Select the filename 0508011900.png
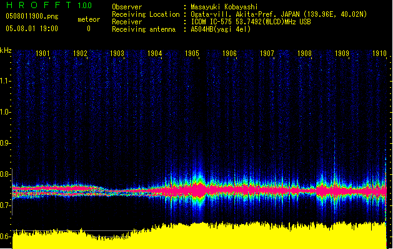The image size is (393, 249). (x=32, y=16)
